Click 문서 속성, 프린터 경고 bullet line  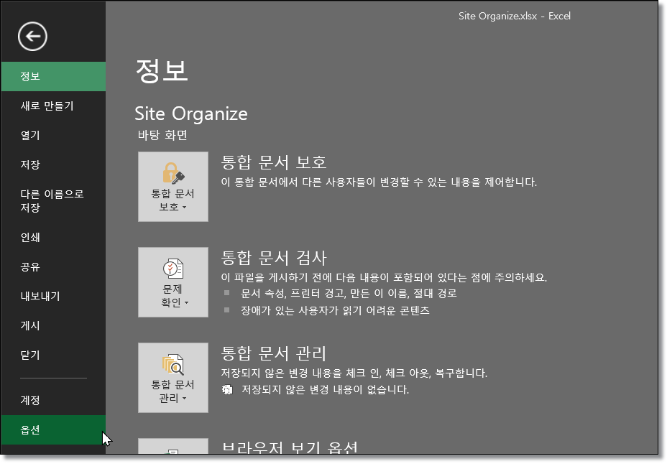(349, 293)
